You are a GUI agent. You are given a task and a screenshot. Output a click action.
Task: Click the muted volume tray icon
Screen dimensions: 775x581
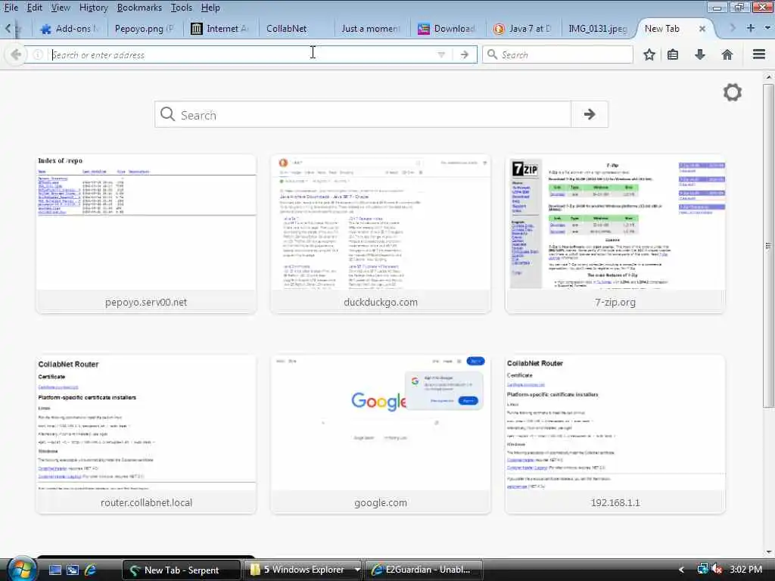(716, 569)
